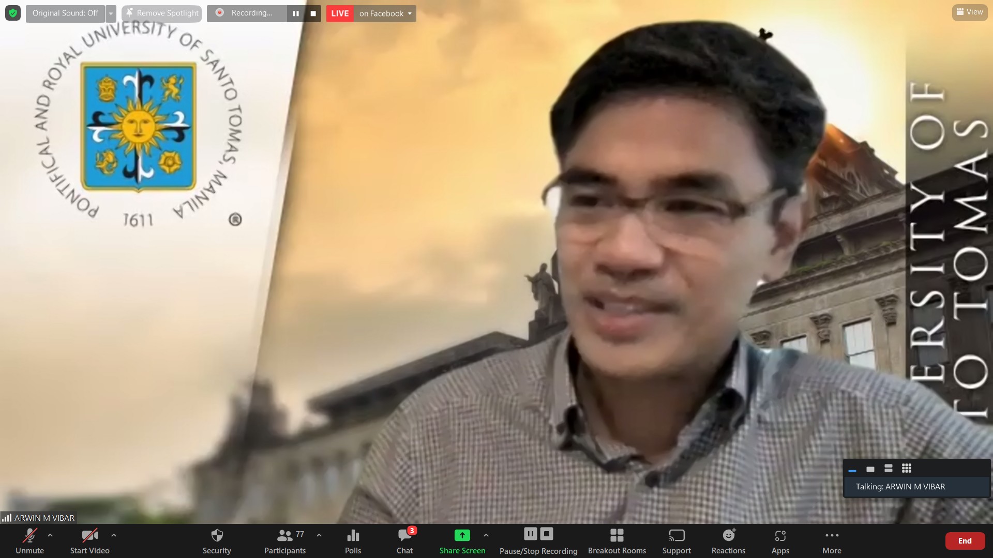Image resolution: width=993 pixels, height=558 pixels.
Task: Open the Participants list
Action: [x=284, y=540]
